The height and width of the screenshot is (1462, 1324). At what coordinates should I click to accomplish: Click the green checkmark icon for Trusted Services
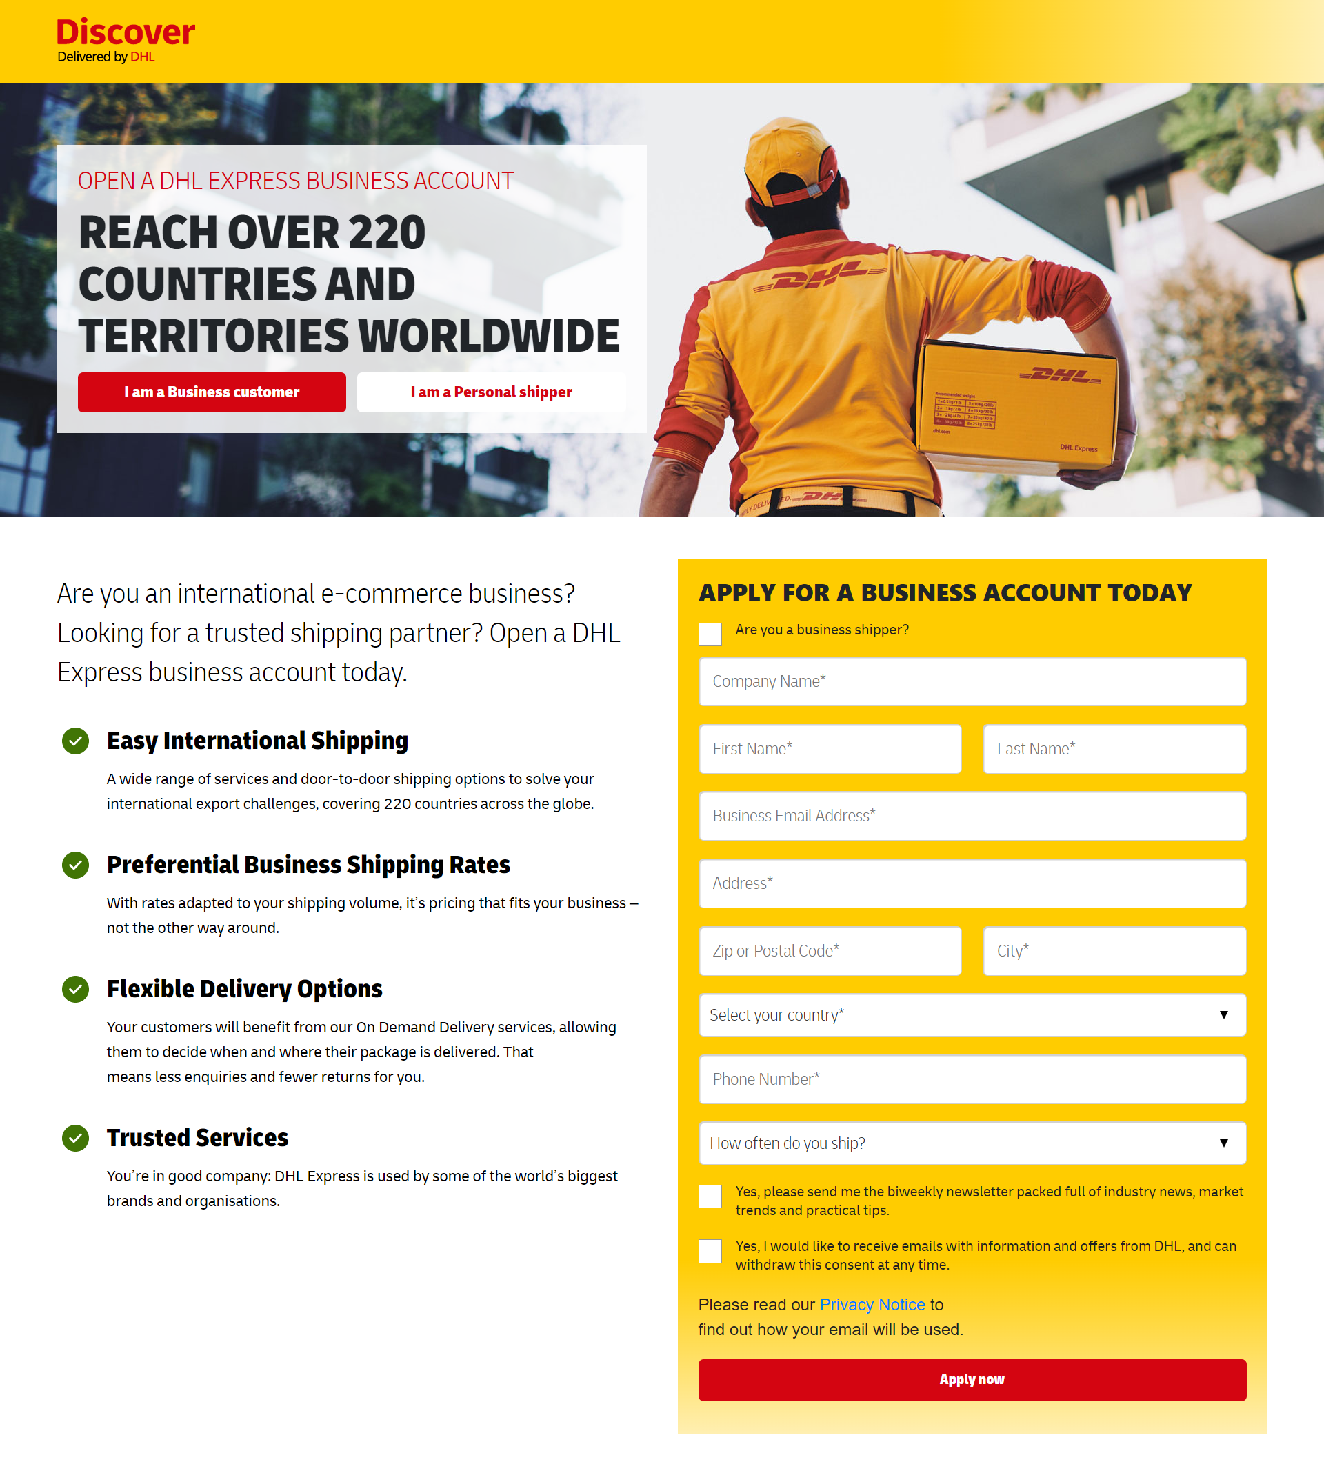click(x=77, y=1136)
